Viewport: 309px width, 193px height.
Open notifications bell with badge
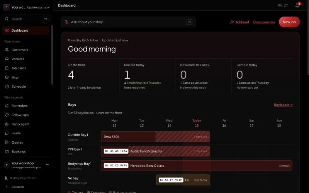(x=297, y=5)
